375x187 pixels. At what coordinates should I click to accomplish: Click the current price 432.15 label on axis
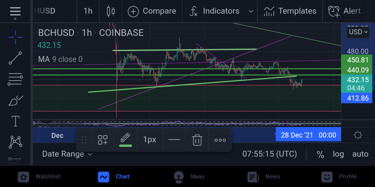coord(357,83)
